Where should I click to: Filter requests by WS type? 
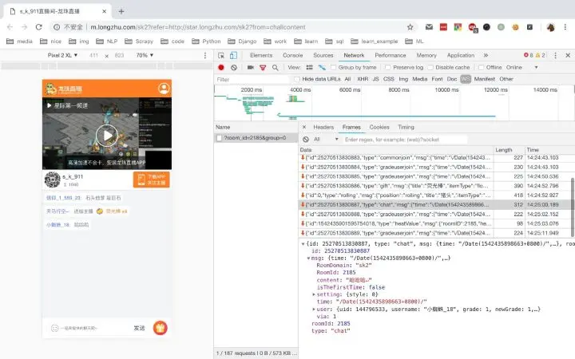(x=466, y=79)
